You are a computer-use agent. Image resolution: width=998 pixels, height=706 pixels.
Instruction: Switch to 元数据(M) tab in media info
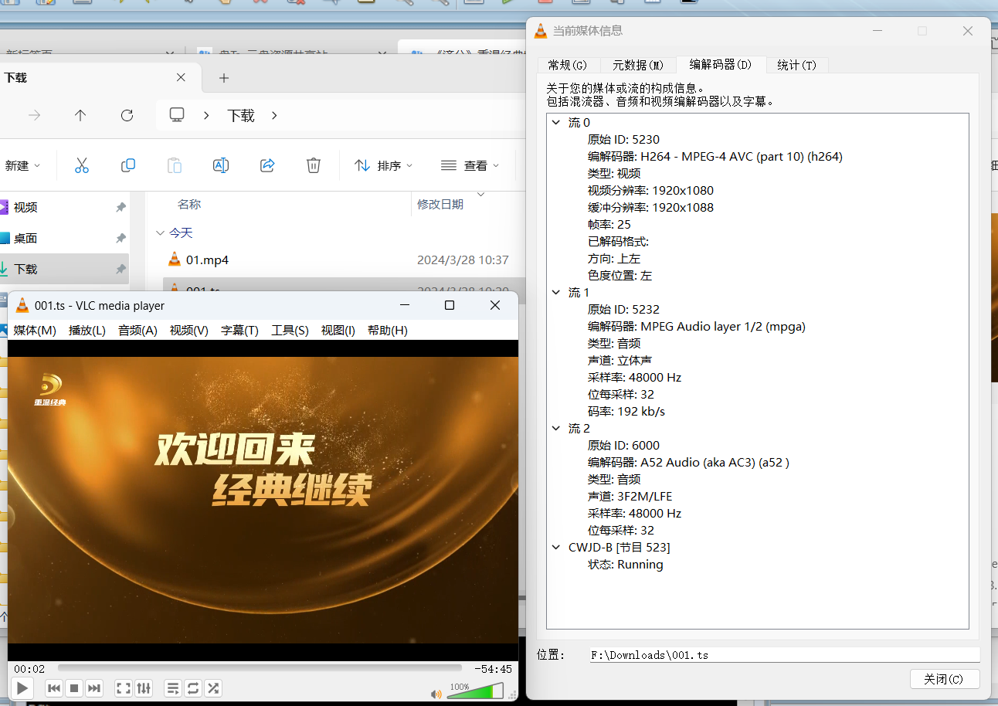(x=638, y=65)
